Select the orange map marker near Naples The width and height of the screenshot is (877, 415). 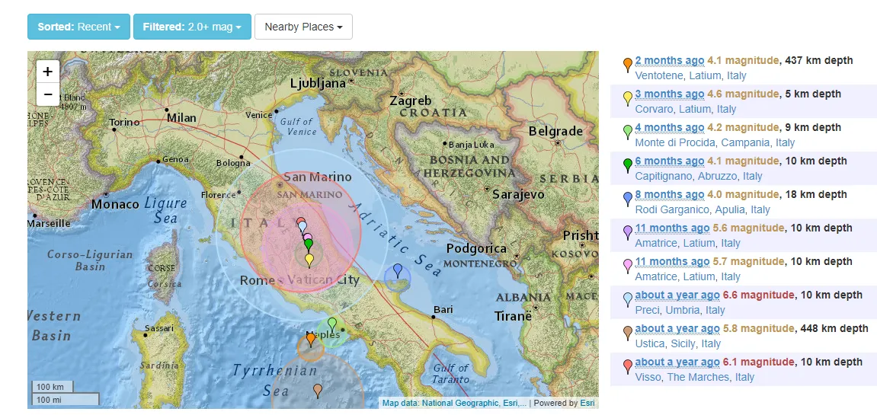click(x=310, y=340)
